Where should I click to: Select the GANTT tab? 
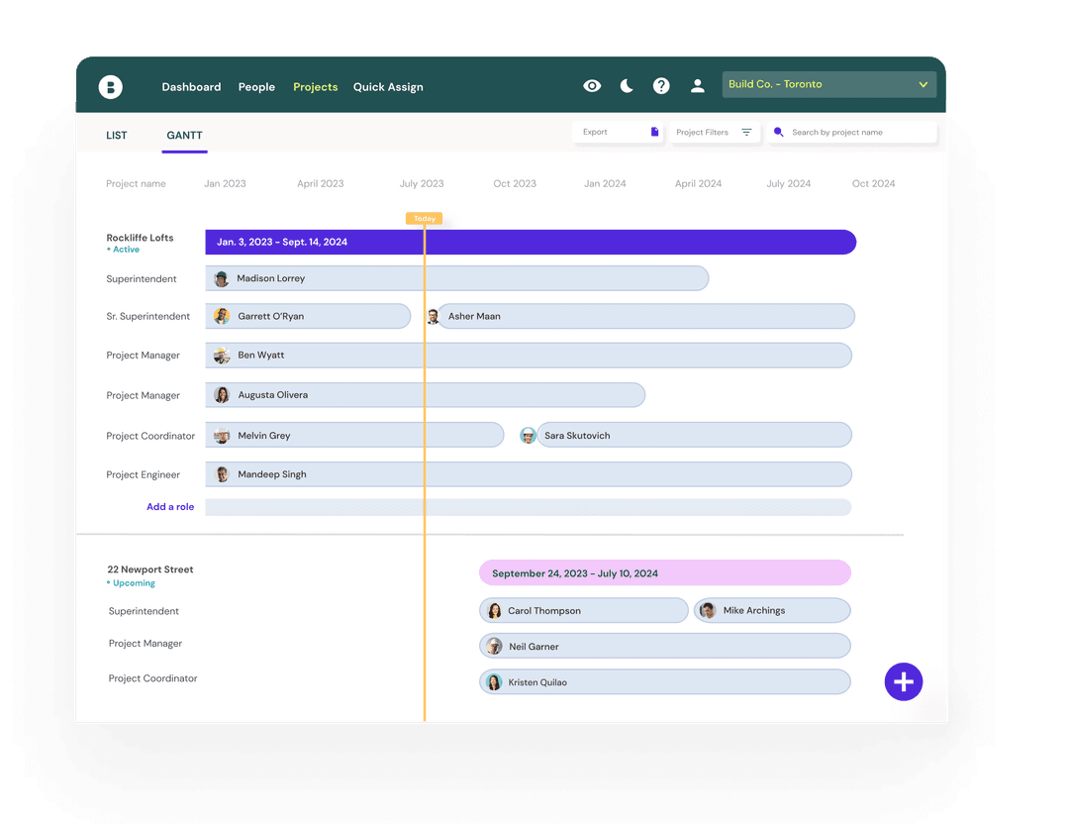point(184,136)
